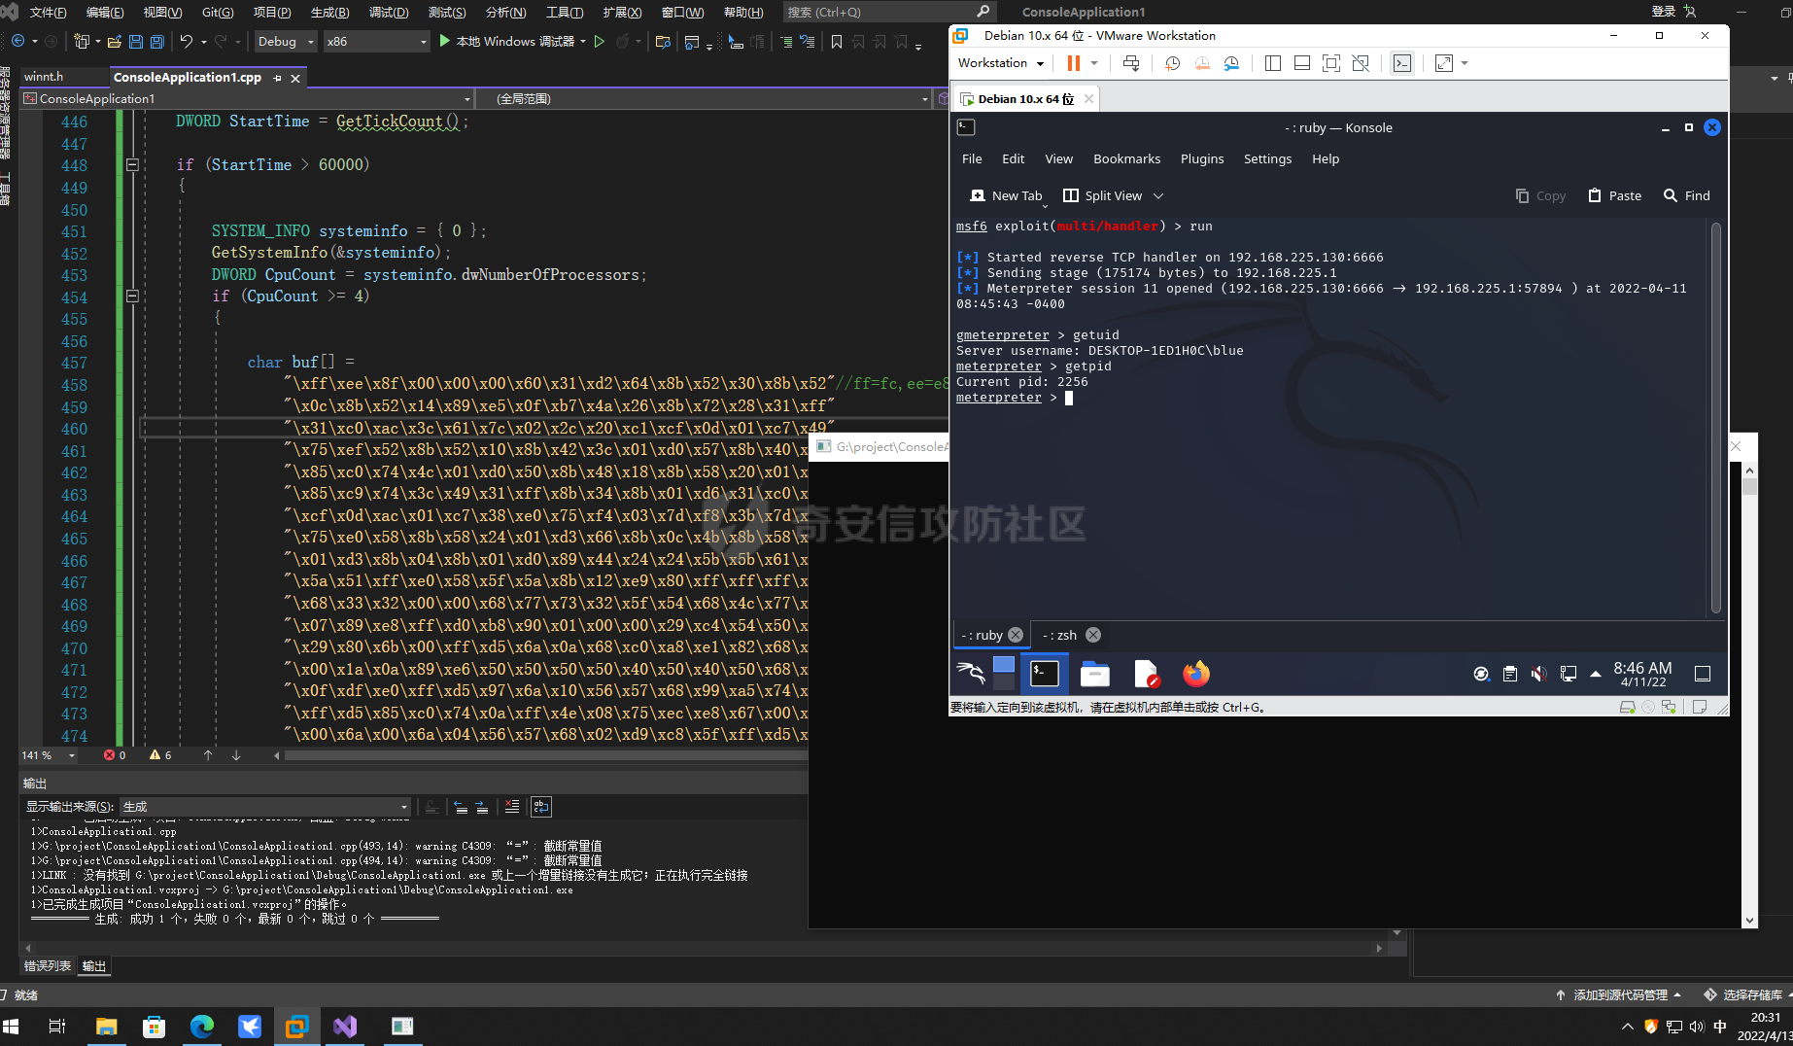Open the Kali file manager icon
Screen dimensions: 1793x1046
point(1095,674)
